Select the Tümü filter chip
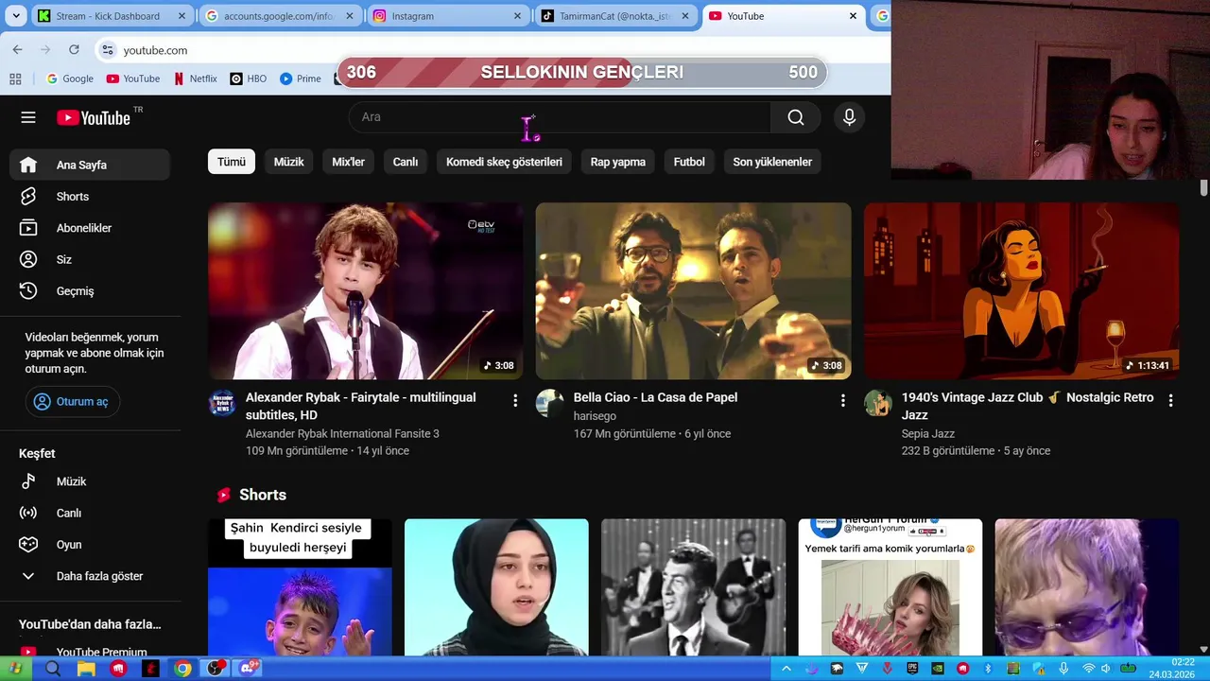This screenshot has width=1210, height=681. (232, 162)
